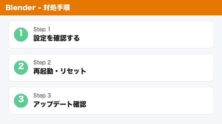
Task: Click the "Blender - 対処手順" header title
Action: click(37, 8)
